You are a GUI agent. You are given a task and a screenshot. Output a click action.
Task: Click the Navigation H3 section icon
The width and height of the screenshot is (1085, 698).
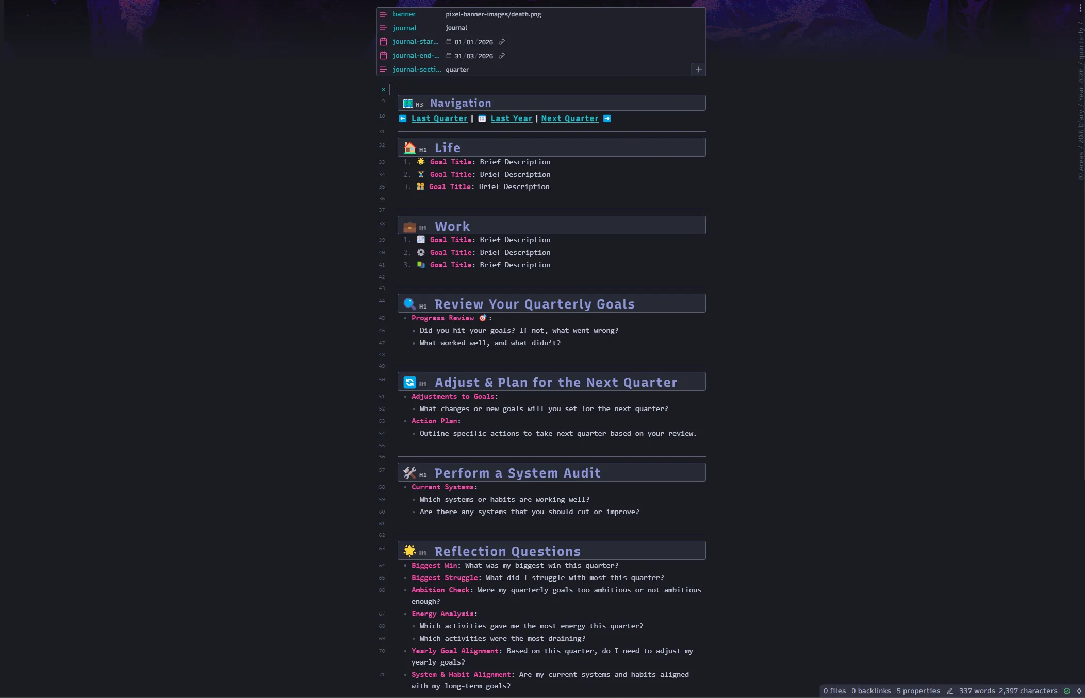pyautogui.click(x=408, y=103)
